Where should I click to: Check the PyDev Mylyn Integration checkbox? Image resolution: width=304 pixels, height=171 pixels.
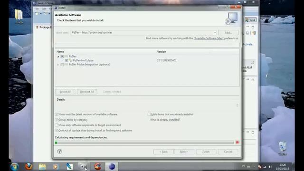coord(62,65)
